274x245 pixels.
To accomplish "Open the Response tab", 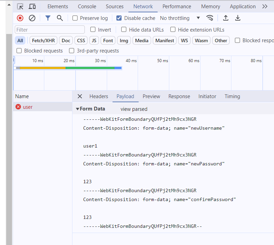I will click(179, 96).
